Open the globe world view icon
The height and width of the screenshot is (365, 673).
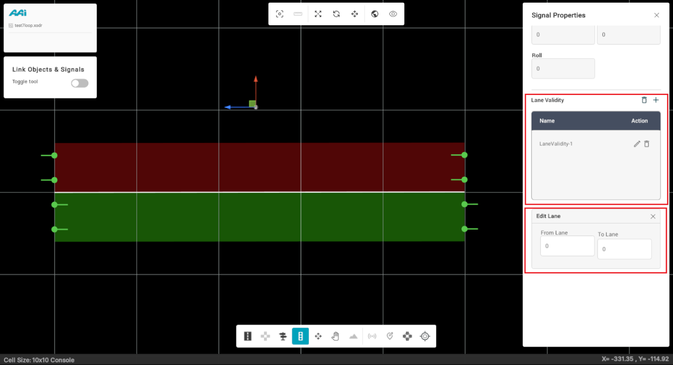[375, 14]
